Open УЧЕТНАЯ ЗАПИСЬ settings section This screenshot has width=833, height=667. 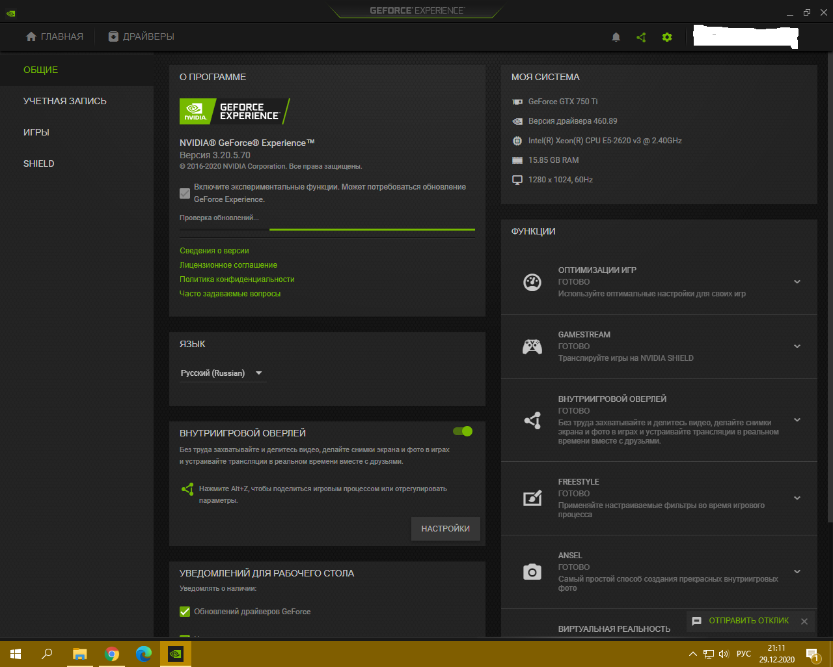click(x=65, y=101)
